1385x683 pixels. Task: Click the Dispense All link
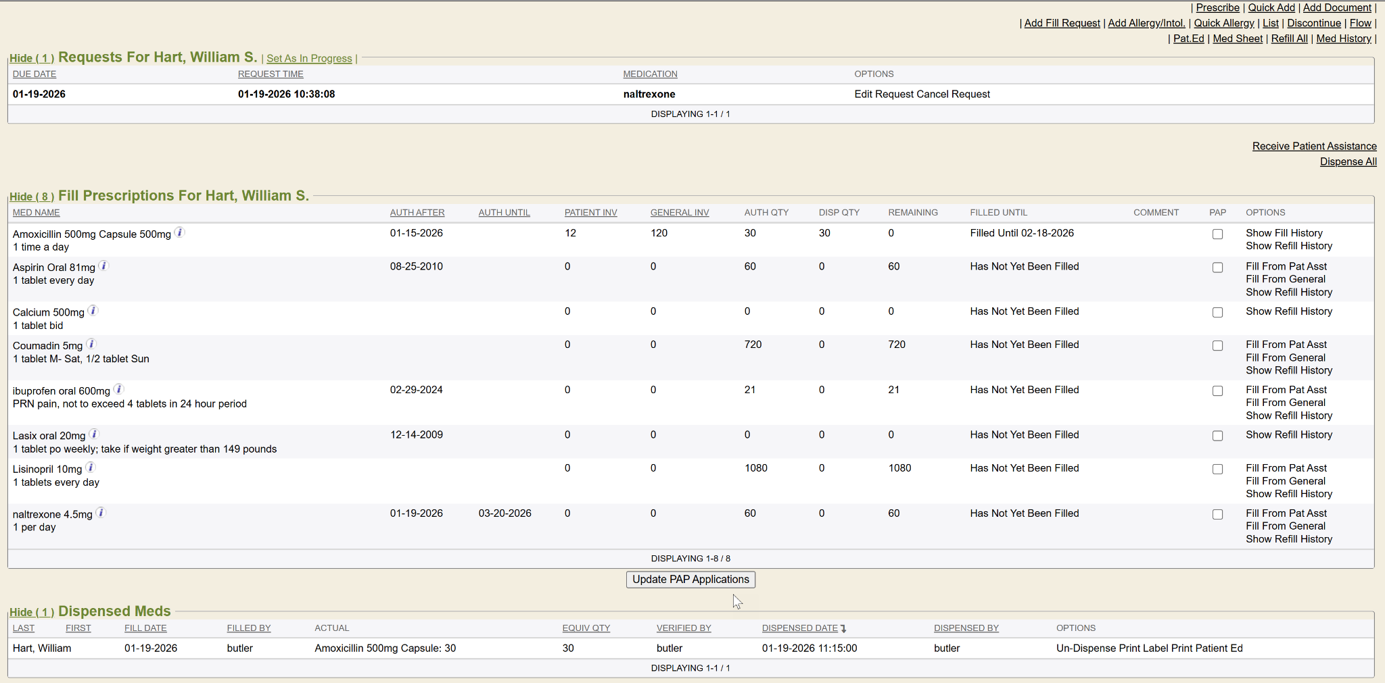[1348, 162]
